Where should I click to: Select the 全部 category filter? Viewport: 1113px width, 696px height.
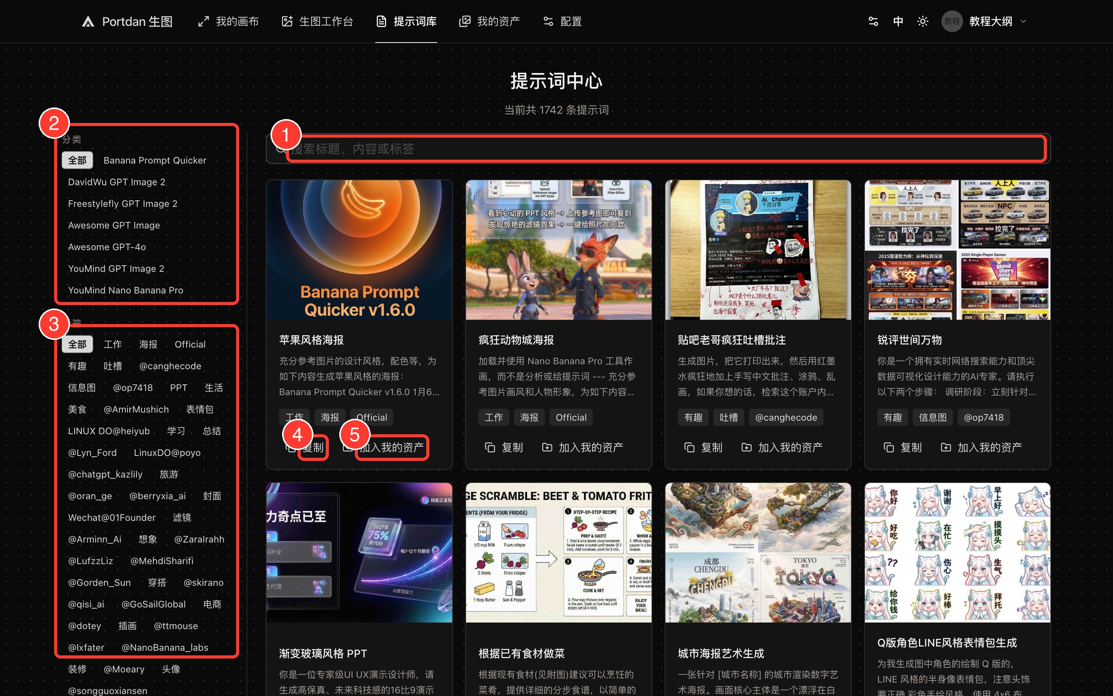[x=77, y=160]
